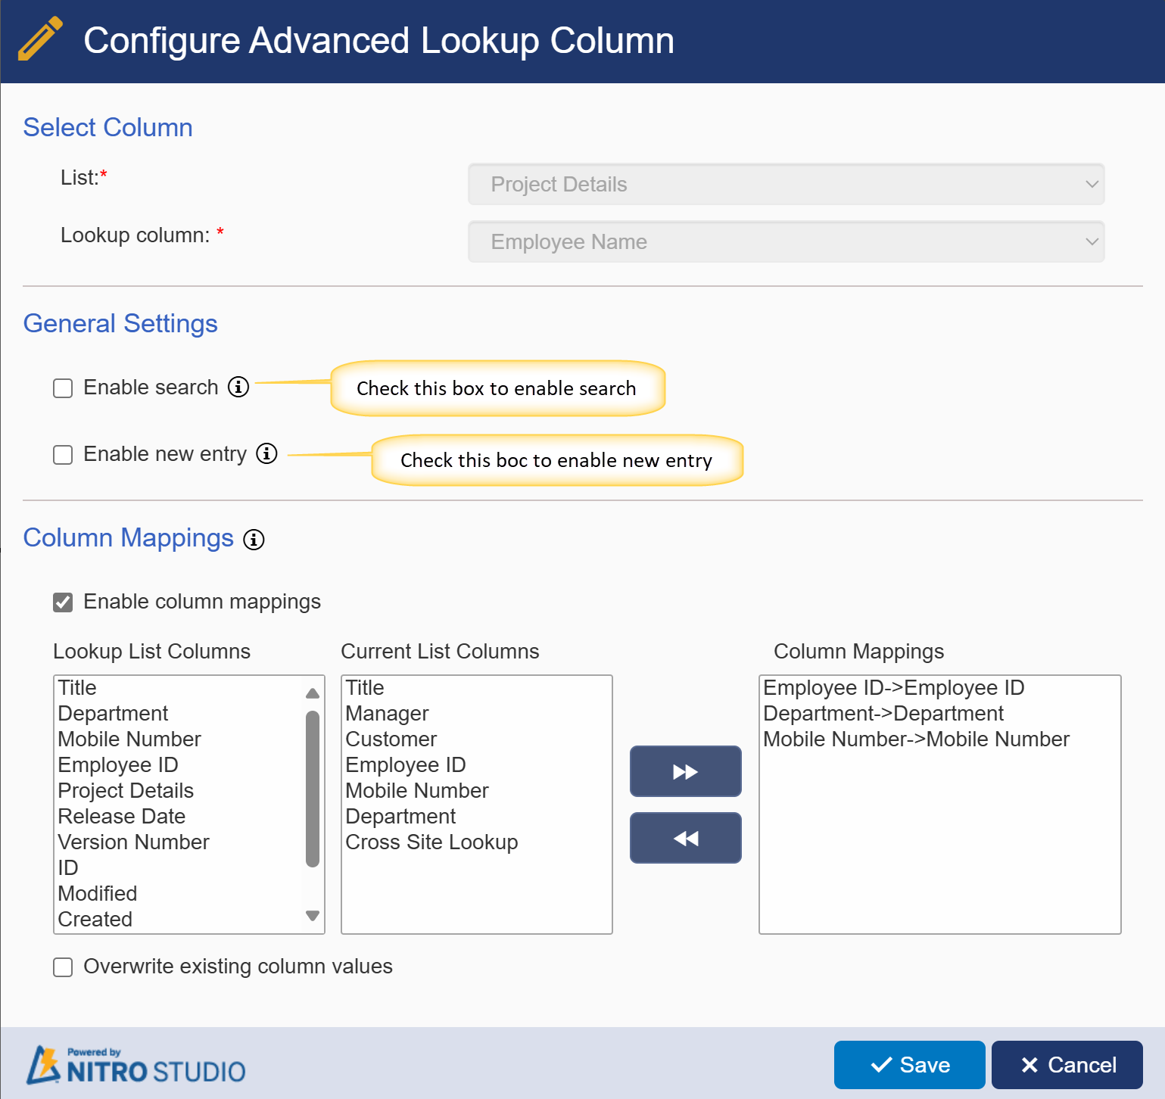Click the pencil icon in the dialog header
The height and width of the screenshot is (1099, 1165).
coord(40,39)
